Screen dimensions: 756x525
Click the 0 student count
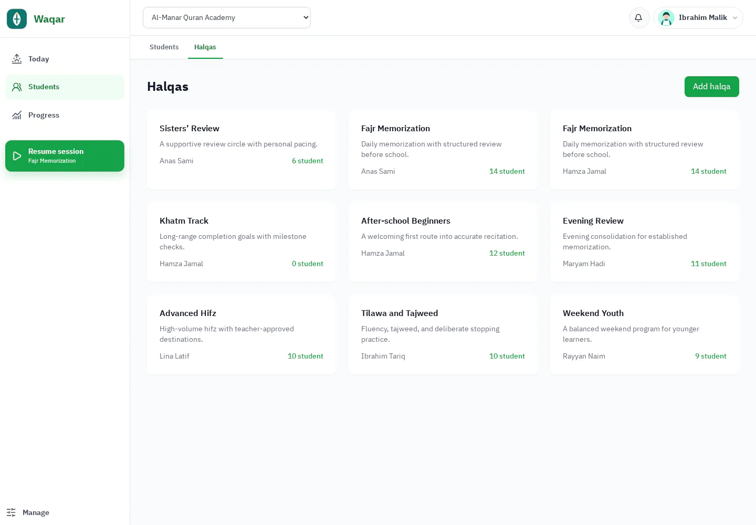(x=308, y=264)
